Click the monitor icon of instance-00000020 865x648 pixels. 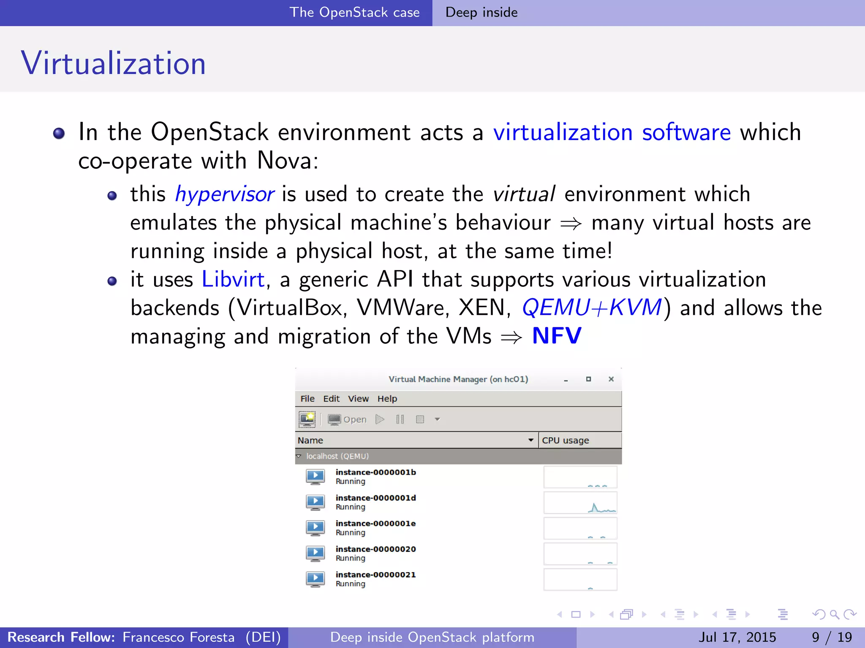(315, 553)
